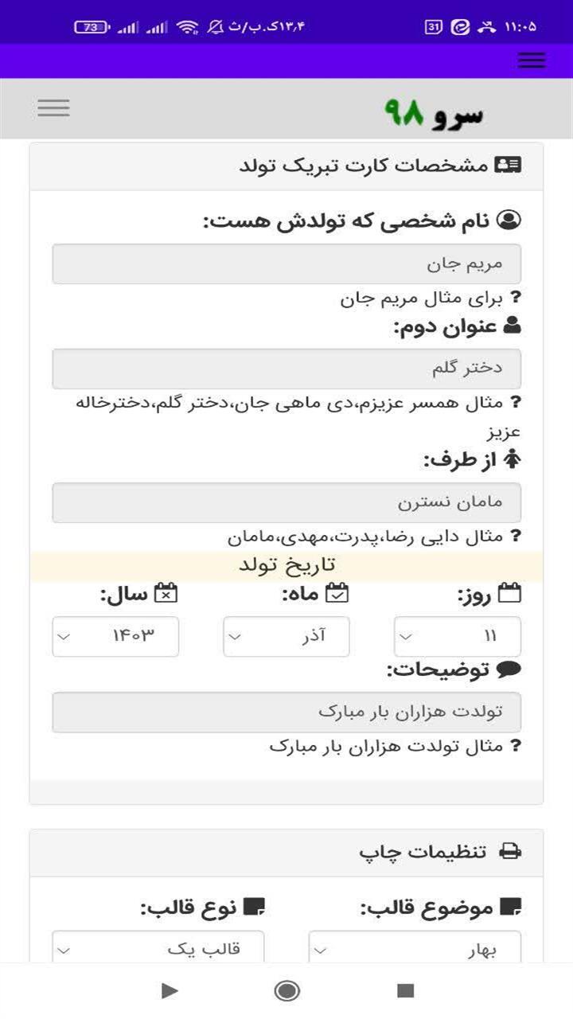The image size is (573, 1019).
Task: Click the name field showing مریم جان
Action: click(286, 263)
